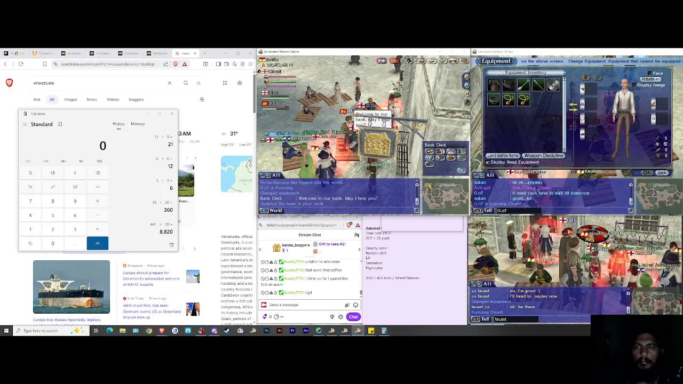Click OK in the Equipment window

click(x=647, y=173)
